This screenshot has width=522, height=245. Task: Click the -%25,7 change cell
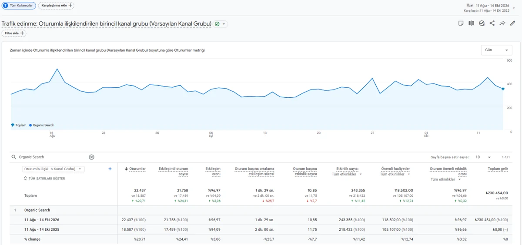point(268,239)
